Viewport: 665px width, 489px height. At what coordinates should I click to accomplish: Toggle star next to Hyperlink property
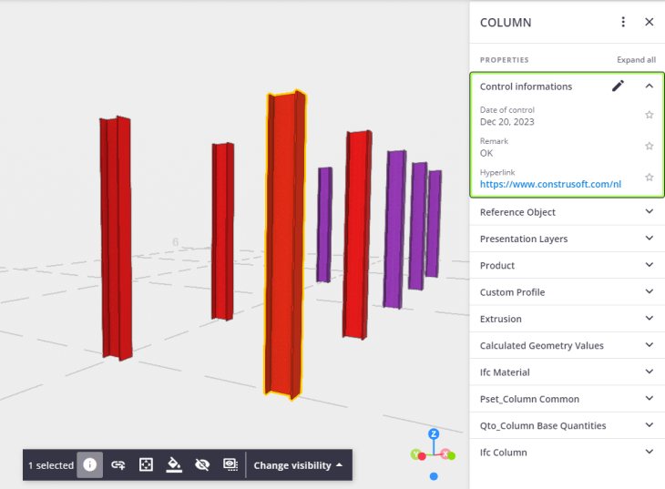pyautogui.click(x=650, y=178)
